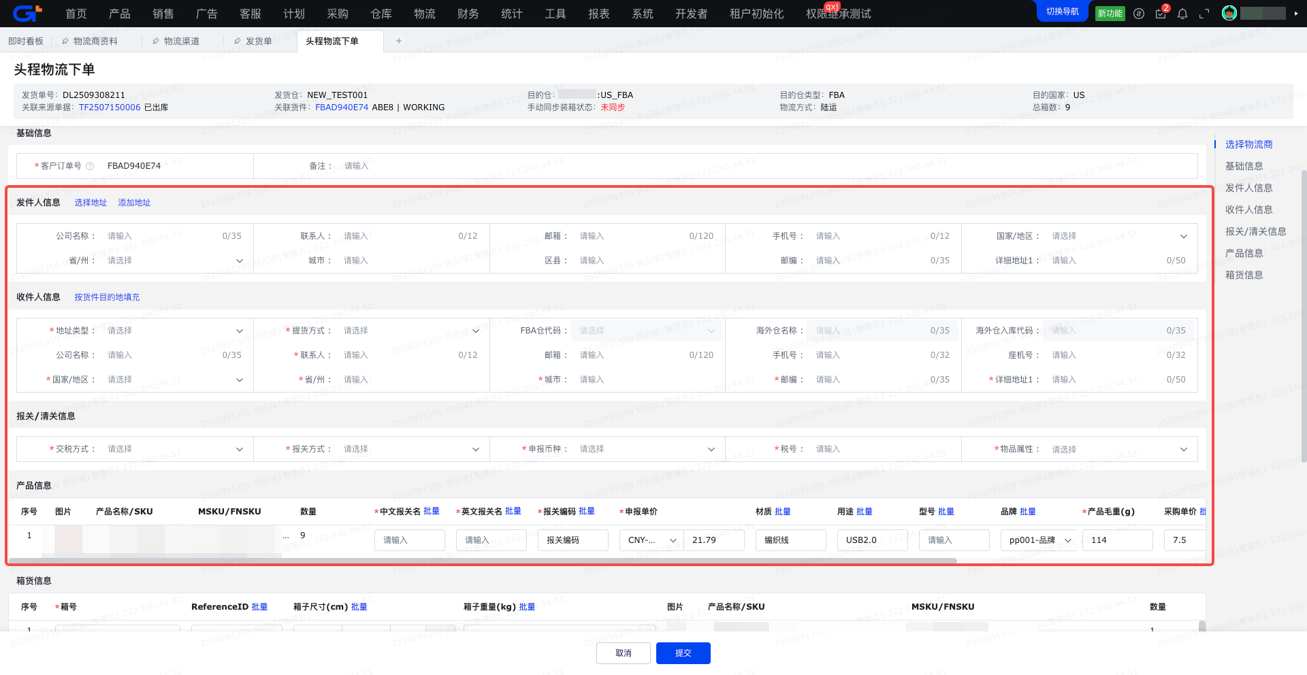Switch to the 物流商资料 tab

(95, 42)
